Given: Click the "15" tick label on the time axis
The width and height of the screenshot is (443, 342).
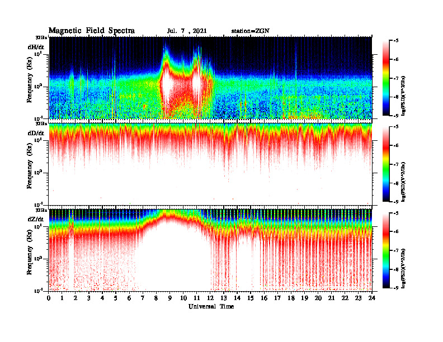Looking at the screenshot, I should coord(251,298).
